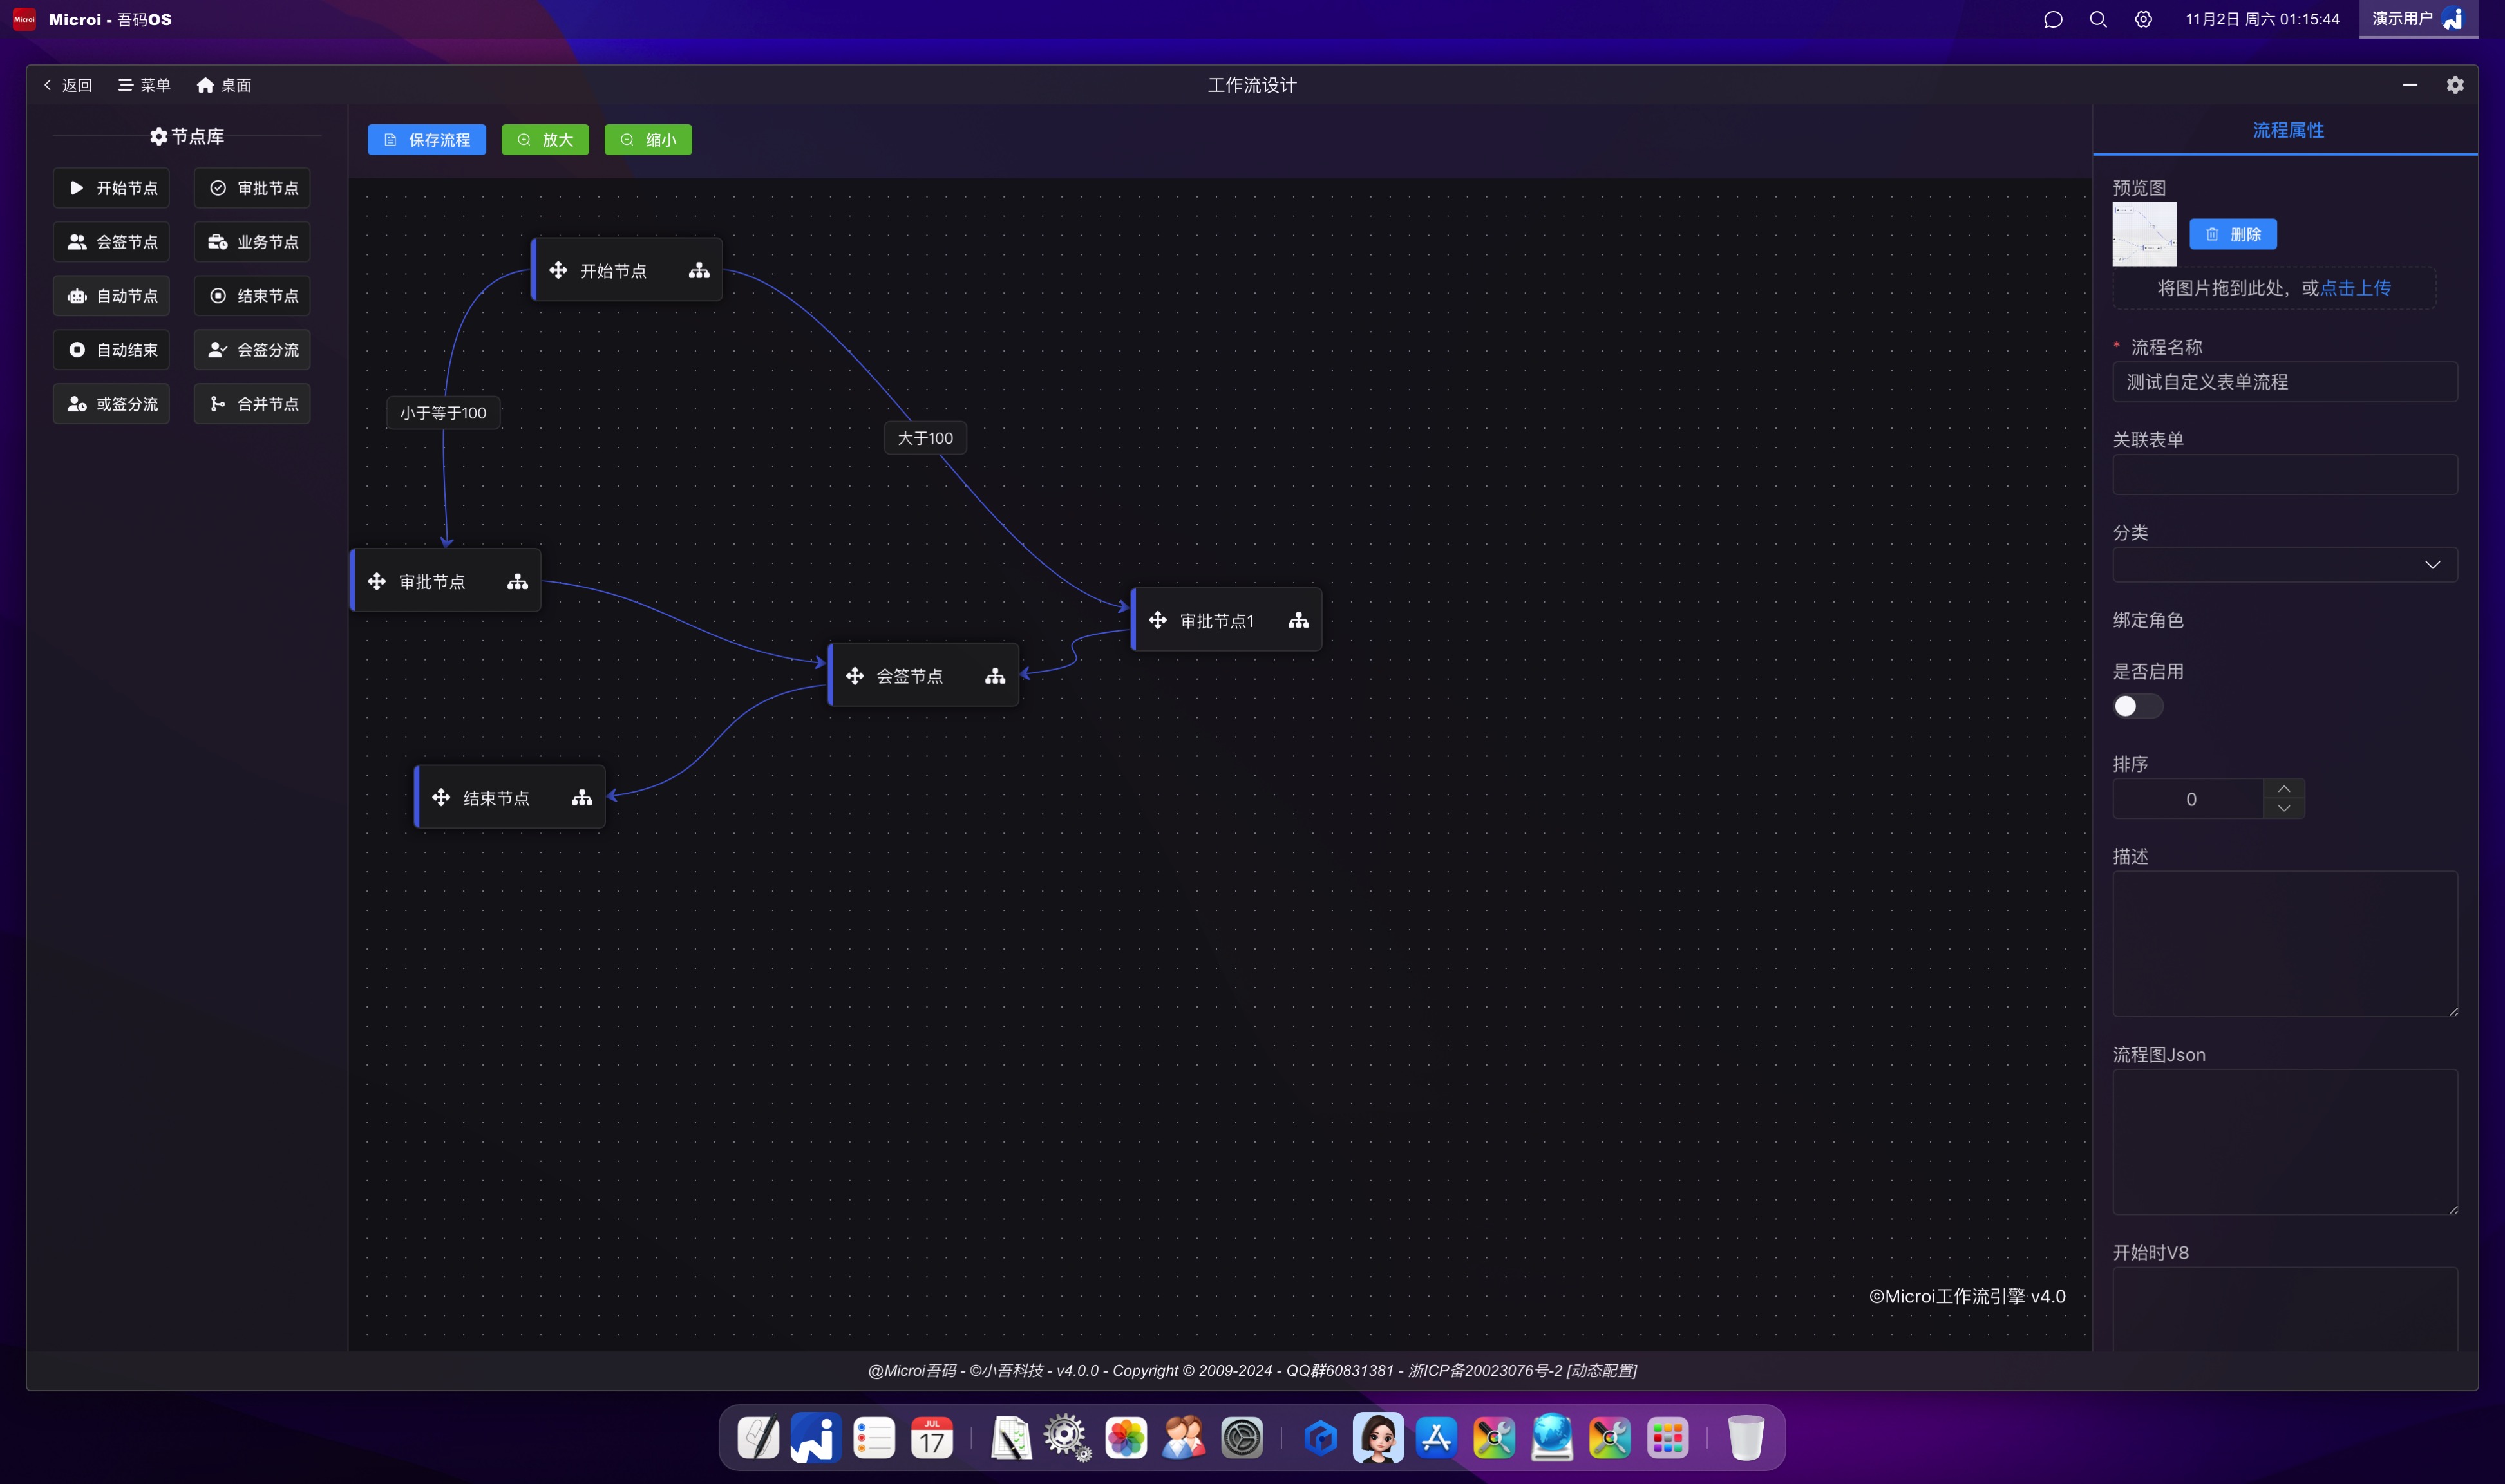Image resolution: width=2505 pixels, height=1484 pixels.
Task: Open the search icon in top menu bar
Action: pos(2098,19)
